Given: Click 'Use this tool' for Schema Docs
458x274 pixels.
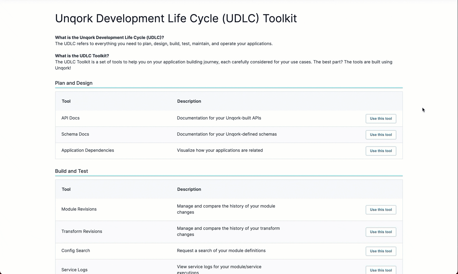Looking at the screenshot, I should click(x=381, y=135).
